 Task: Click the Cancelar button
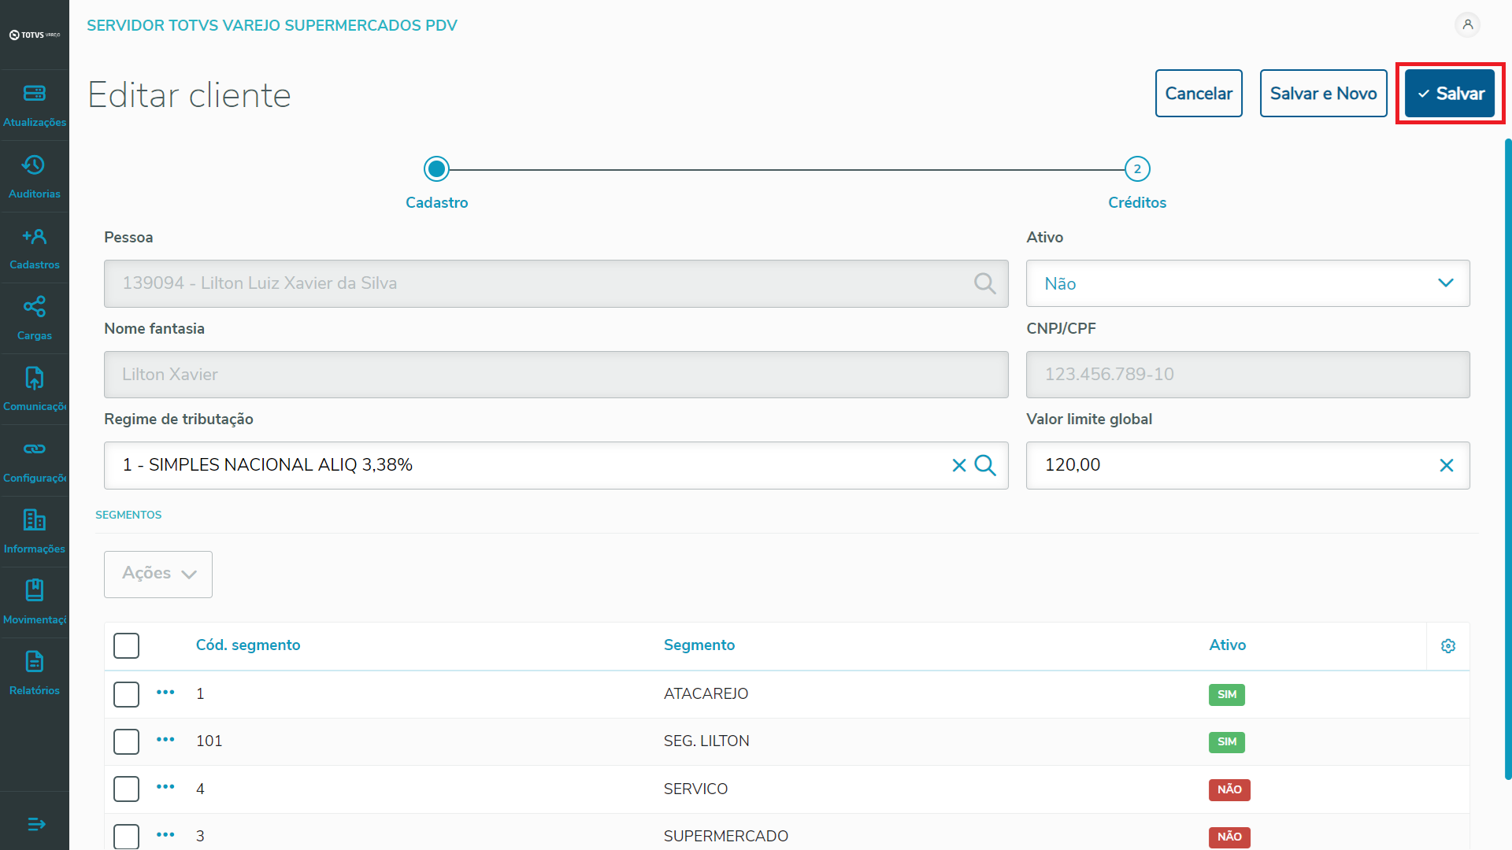tap(1198, 94)
